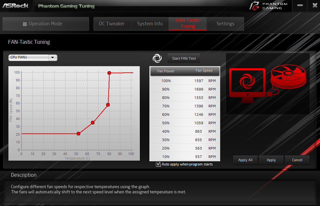Click the red monitor illustration
The width and height of the screenshot is (320, 206).
(247, 86)
